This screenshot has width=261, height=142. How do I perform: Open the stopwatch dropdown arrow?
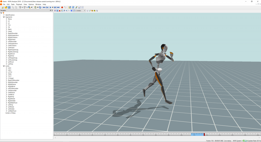[38, 7]
